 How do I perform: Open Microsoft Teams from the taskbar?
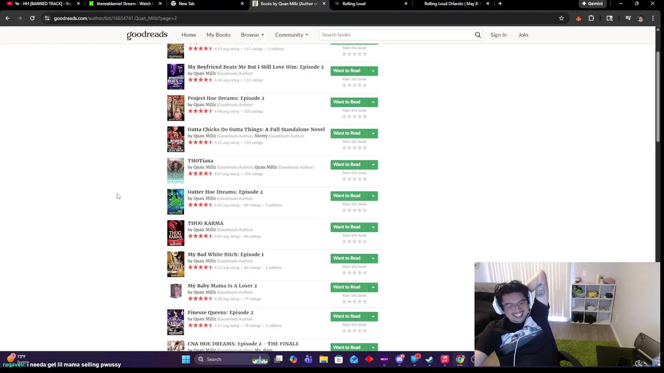308,359
